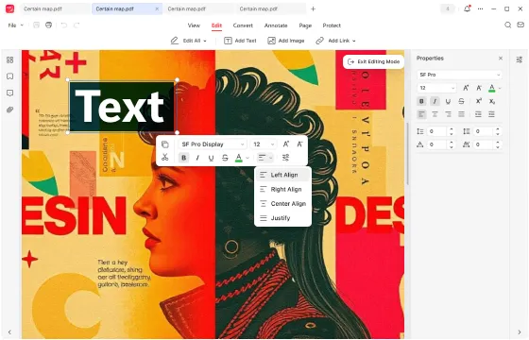Increase font size in floating toolbar
The image size is (529, 340).
click(x=285, y=144)
